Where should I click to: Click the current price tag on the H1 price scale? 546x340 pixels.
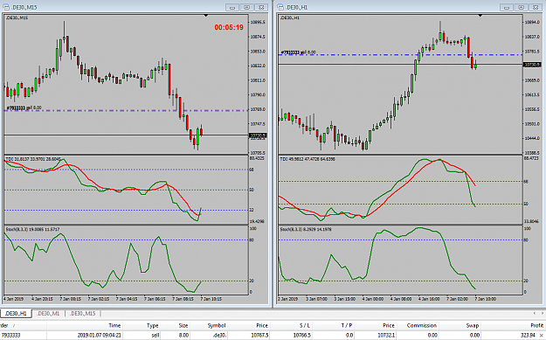pyautogui.click(x=532, y=65)
